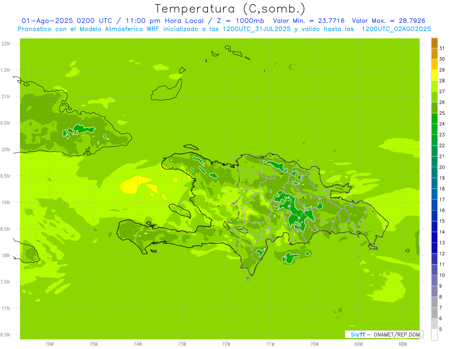Click the number 26 in the color legend
Viewport: 452px width, 349px height.
pyautogui.click(x=442, y=102)
